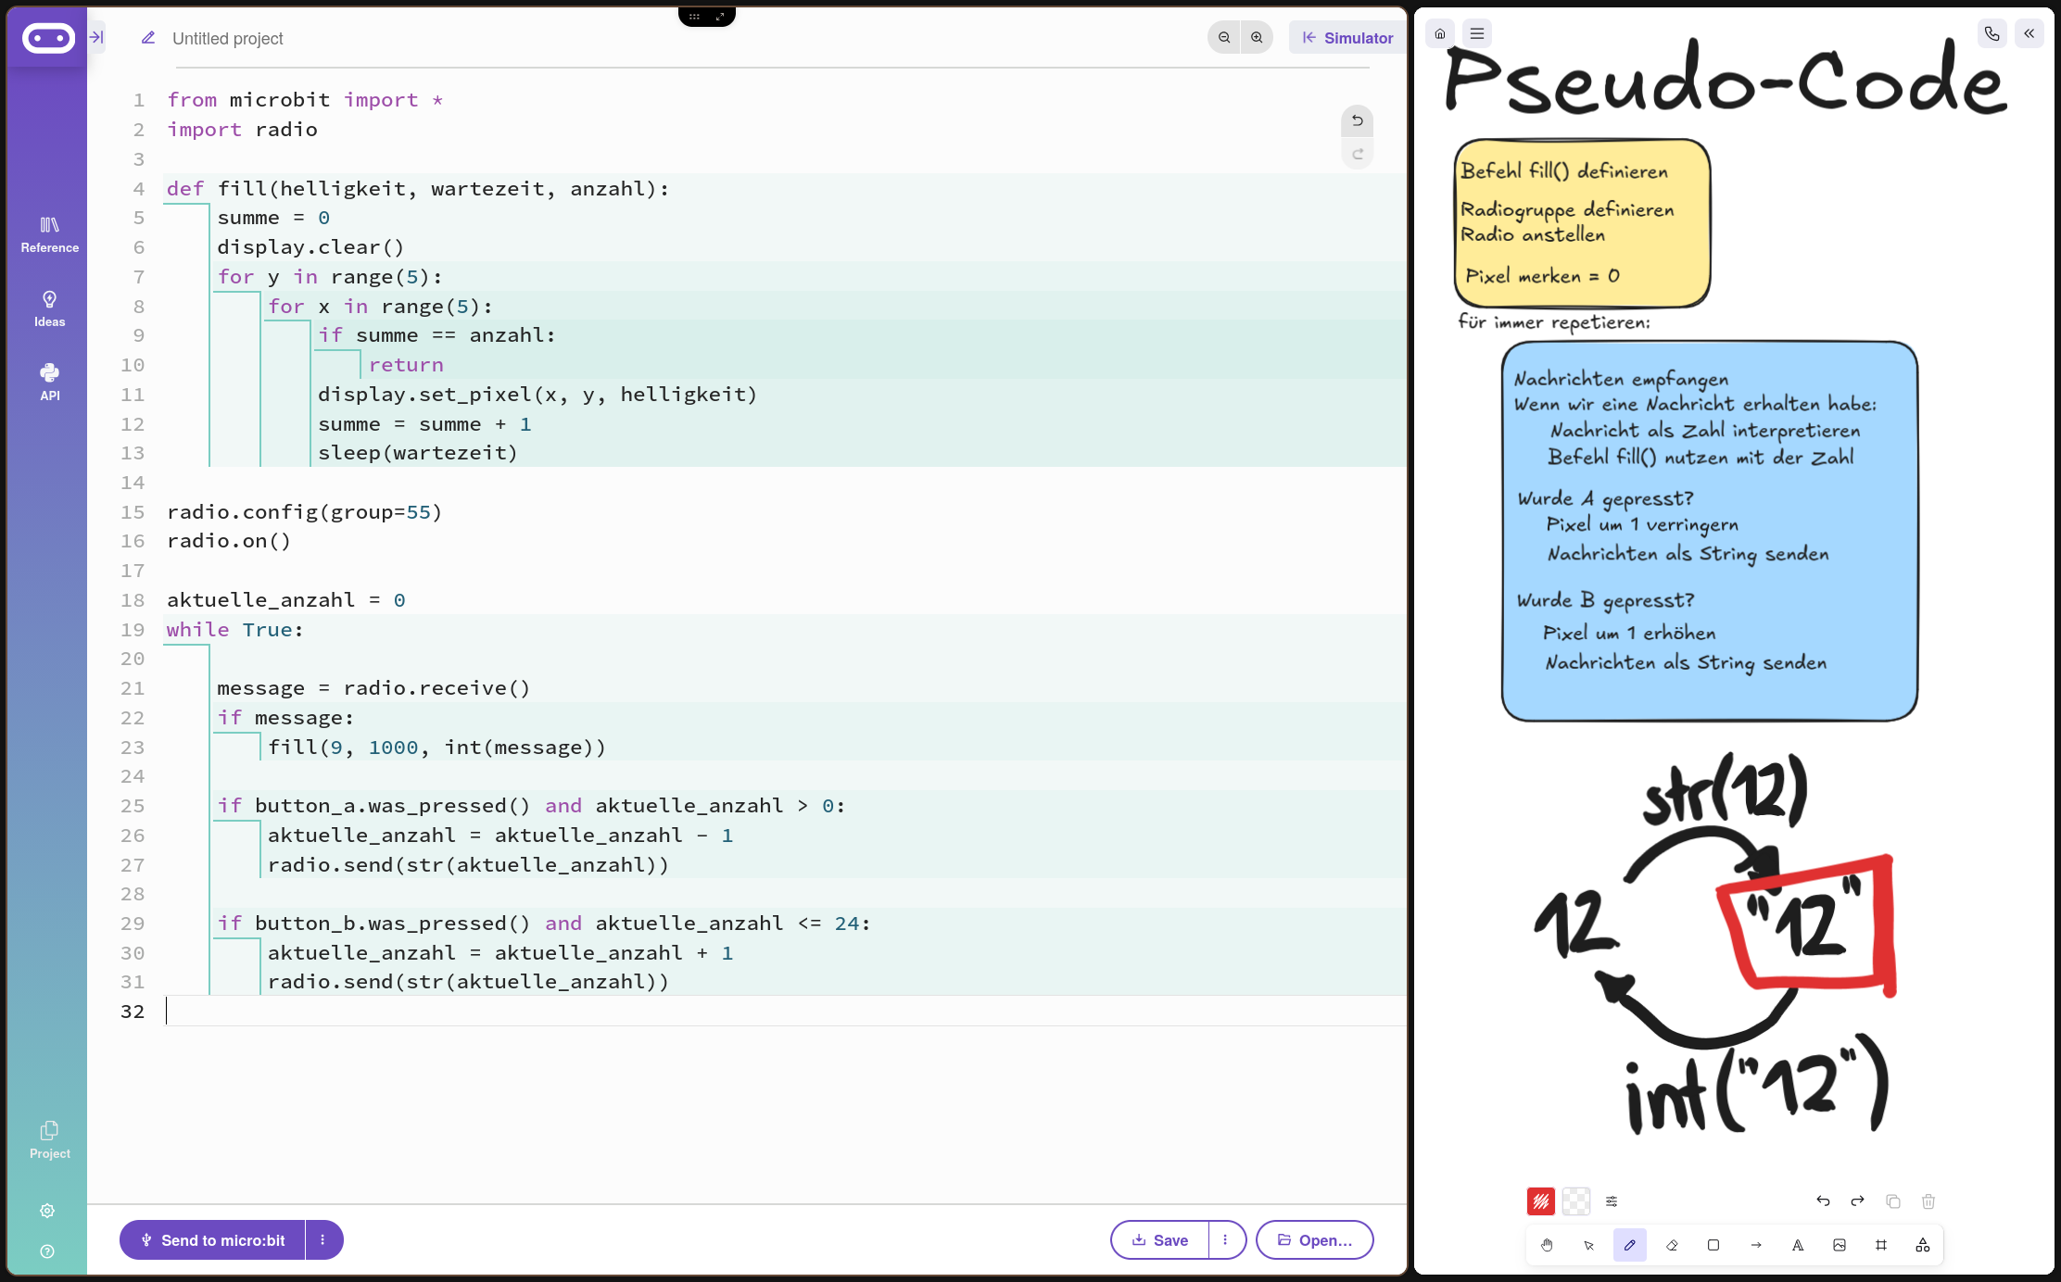Click the red stroke color swatch
2061x1282 pixels.
(x=1540, y=1201)
